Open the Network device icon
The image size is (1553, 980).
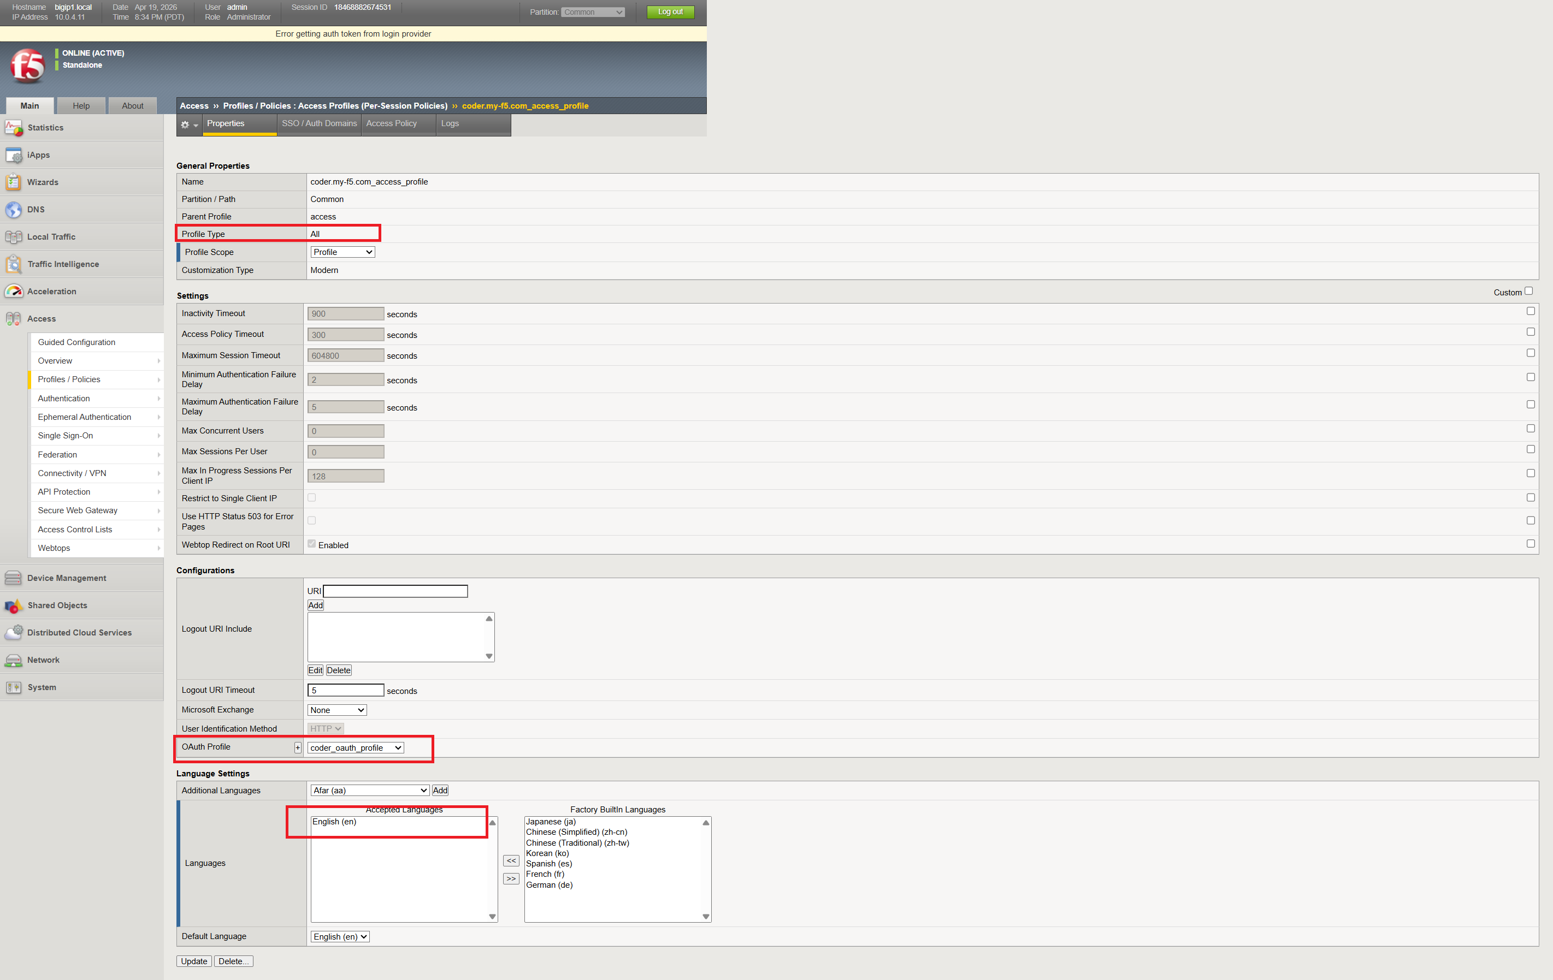pos(14,660)
